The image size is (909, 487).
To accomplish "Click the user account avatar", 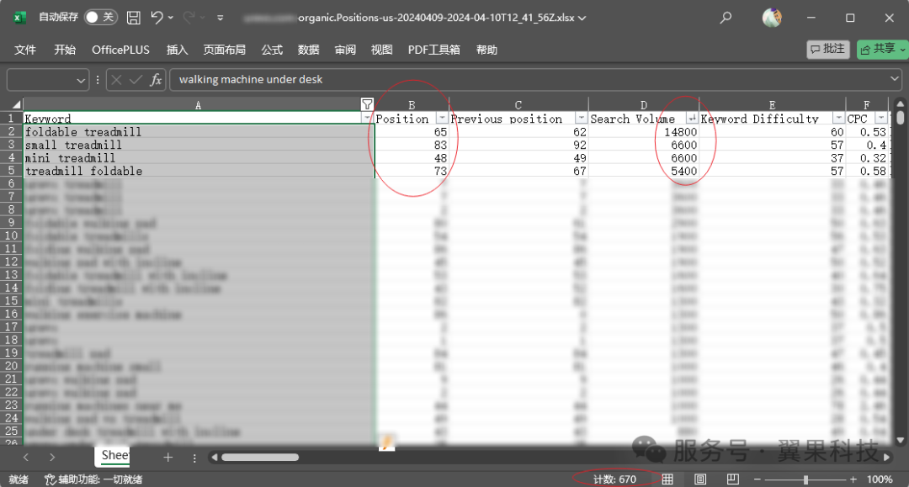I will tap(771, 17).
